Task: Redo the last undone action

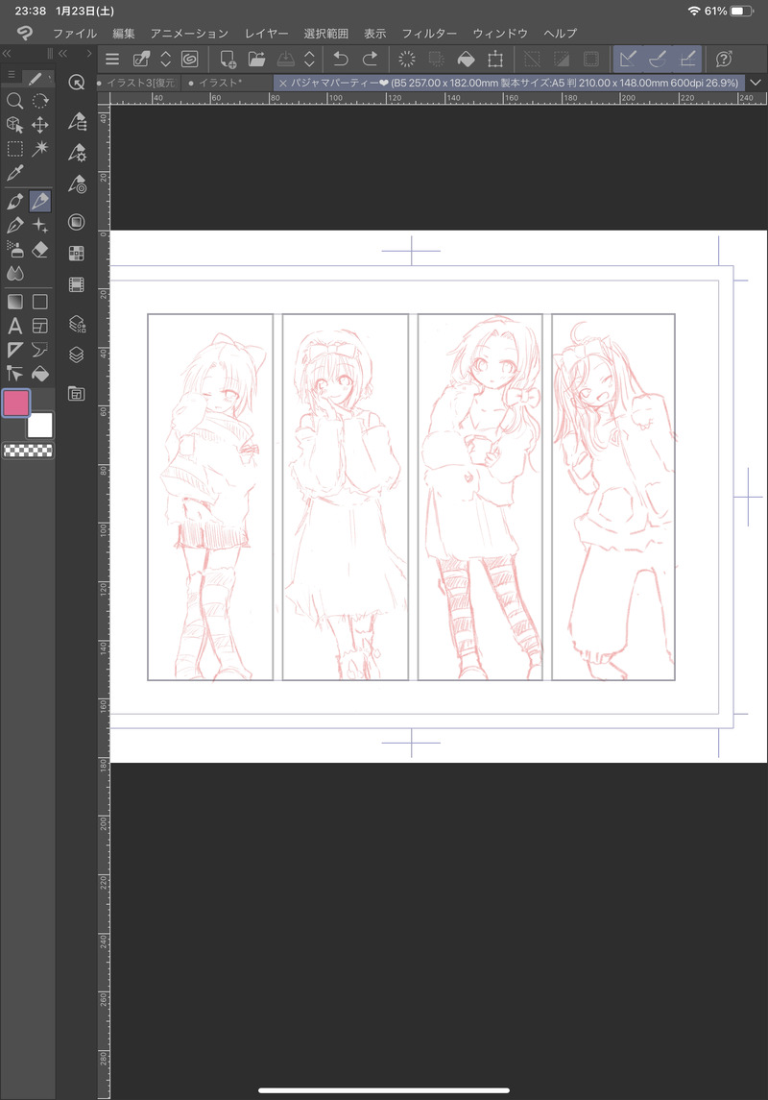Action: [x=370, y=59]
